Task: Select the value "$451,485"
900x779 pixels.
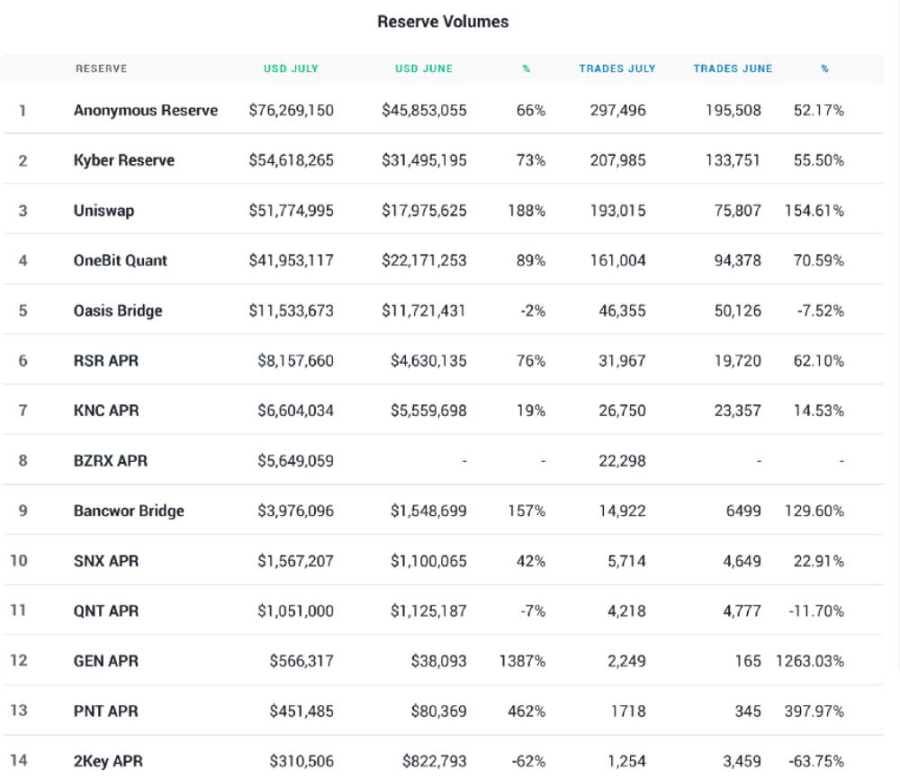Action: point(301,711)
